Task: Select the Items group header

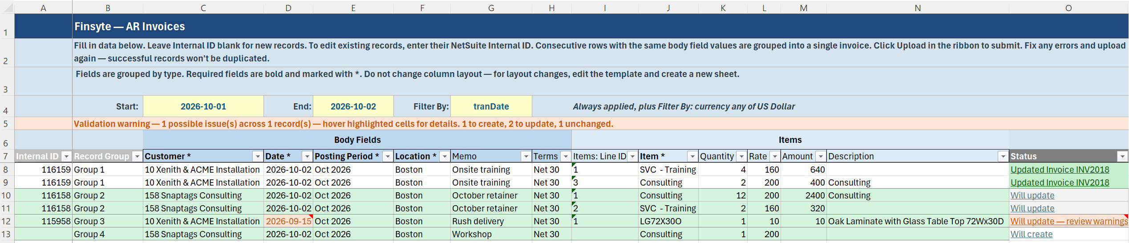Action: point(790,140)
